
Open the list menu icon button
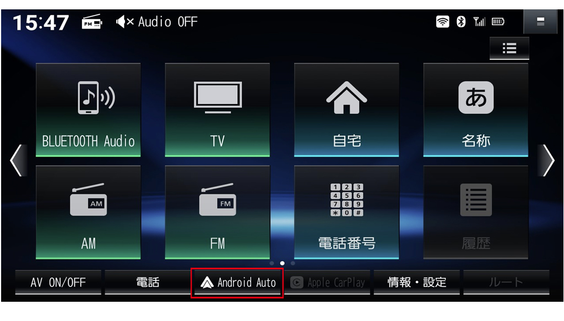[x=509, y=48]
